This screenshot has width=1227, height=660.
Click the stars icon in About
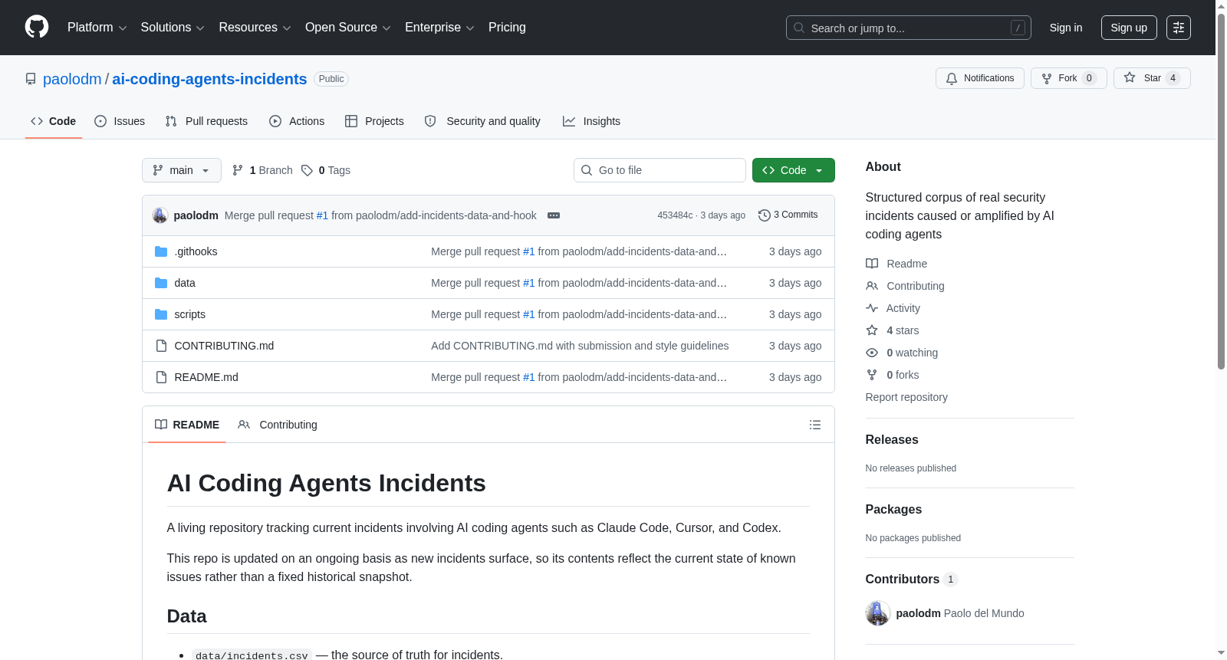point(872,330)
